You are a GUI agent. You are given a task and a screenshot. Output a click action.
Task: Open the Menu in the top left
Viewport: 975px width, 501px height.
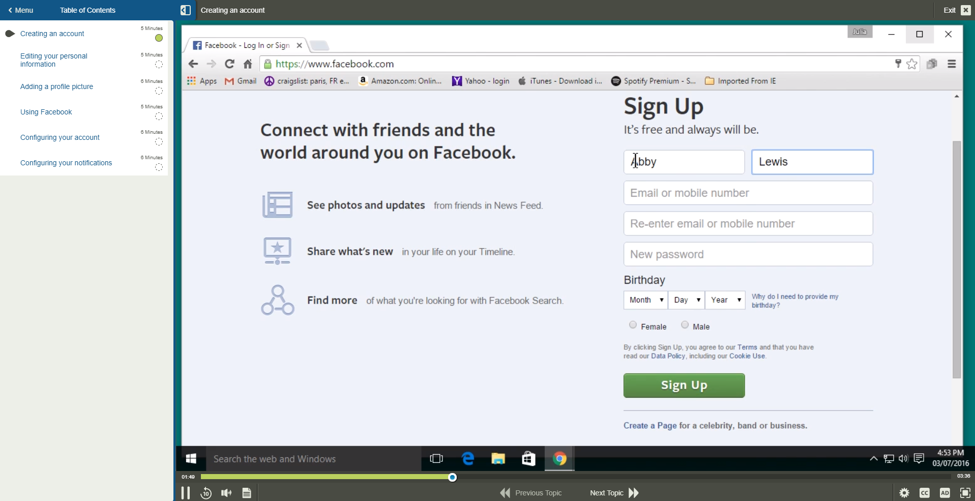pos(21,10)
